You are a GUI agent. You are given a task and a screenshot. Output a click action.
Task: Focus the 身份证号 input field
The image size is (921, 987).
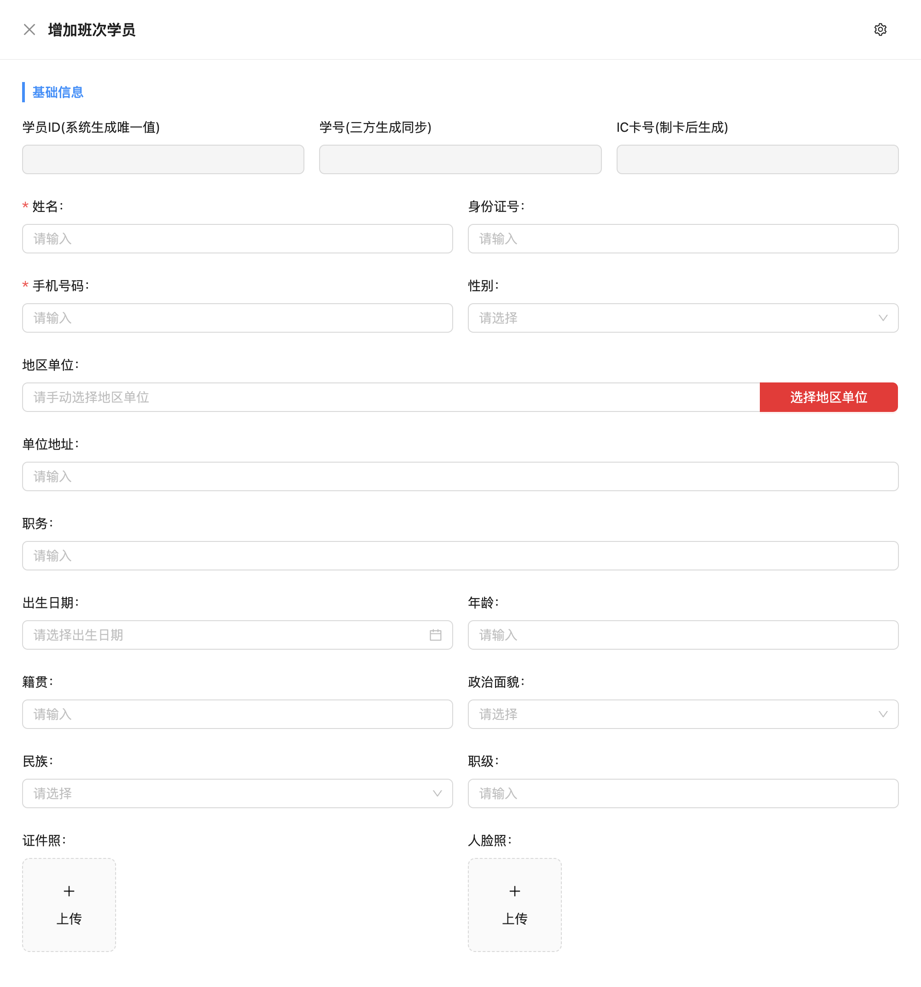pyautogui.click(x=683, y=239)
